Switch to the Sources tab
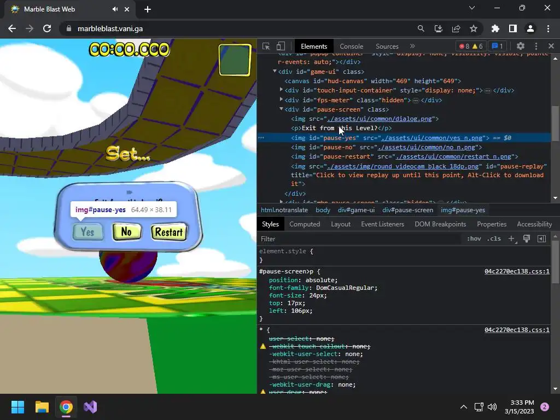Viewport: 560px width, 420px height. (387, 46)
